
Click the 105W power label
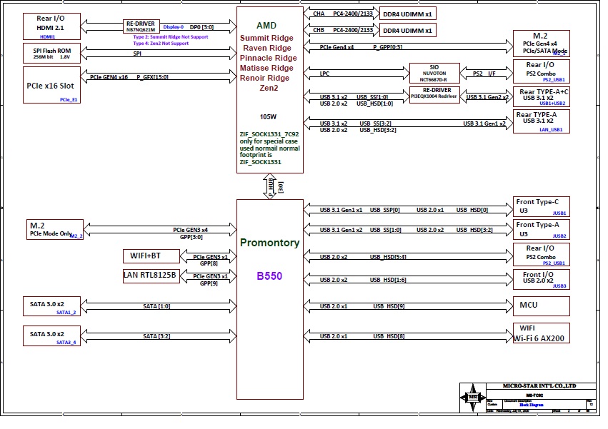click(268, 116)
